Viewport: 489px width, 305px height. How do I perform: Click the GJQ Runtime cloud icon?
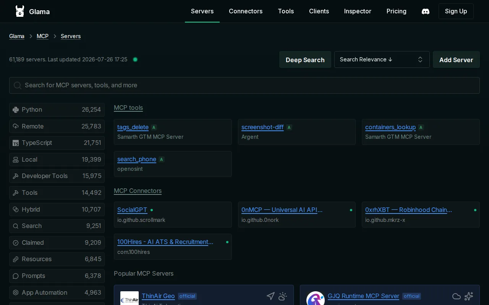coord(457,296)
